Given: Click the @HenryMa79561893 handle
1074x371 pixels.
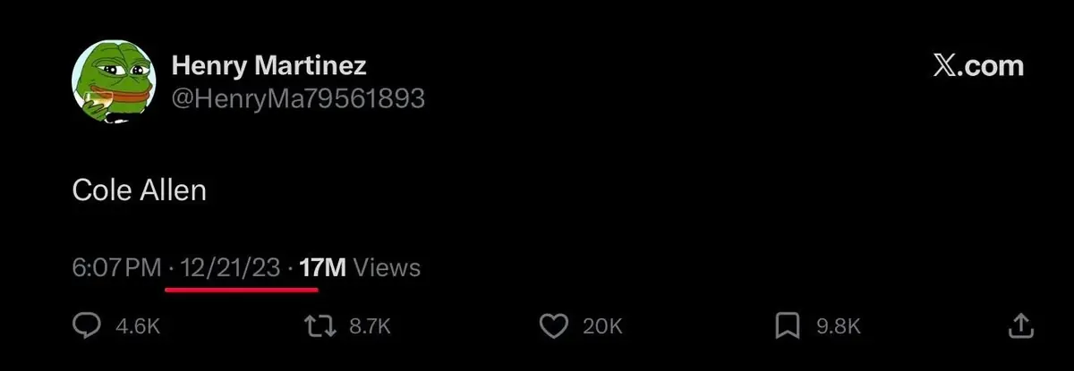Looking at the screenshot, I should pos(297,98).
